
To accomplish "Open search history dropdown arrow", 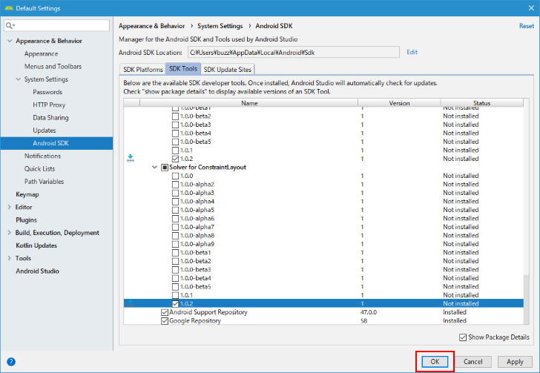I will (14, 26).
